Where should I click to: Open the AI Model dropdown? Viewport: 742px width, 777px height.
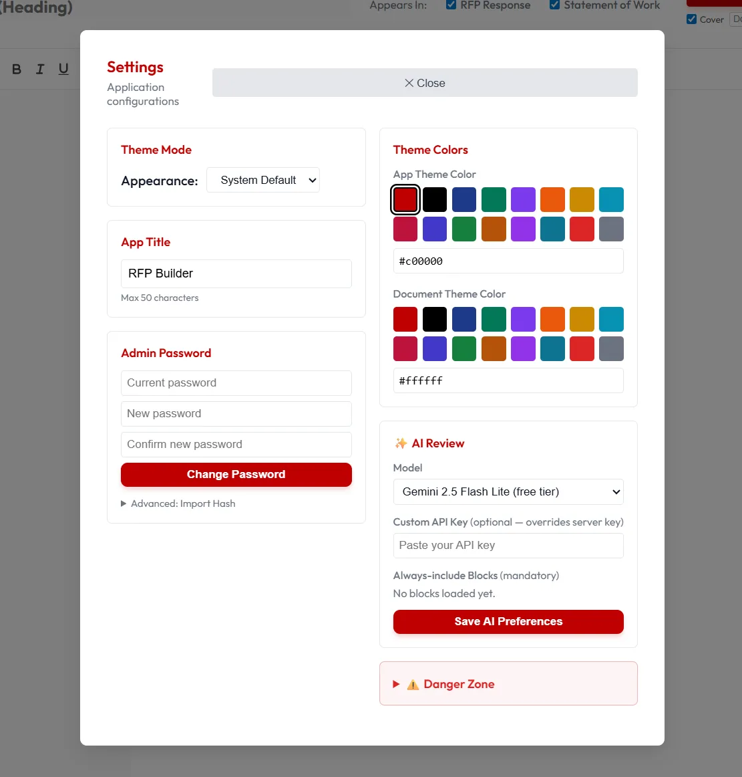coord(508,491)
